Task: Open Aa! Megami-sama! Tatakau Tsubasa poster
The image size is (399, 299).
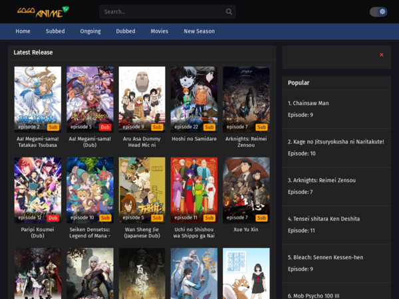Action: (38, 99)
